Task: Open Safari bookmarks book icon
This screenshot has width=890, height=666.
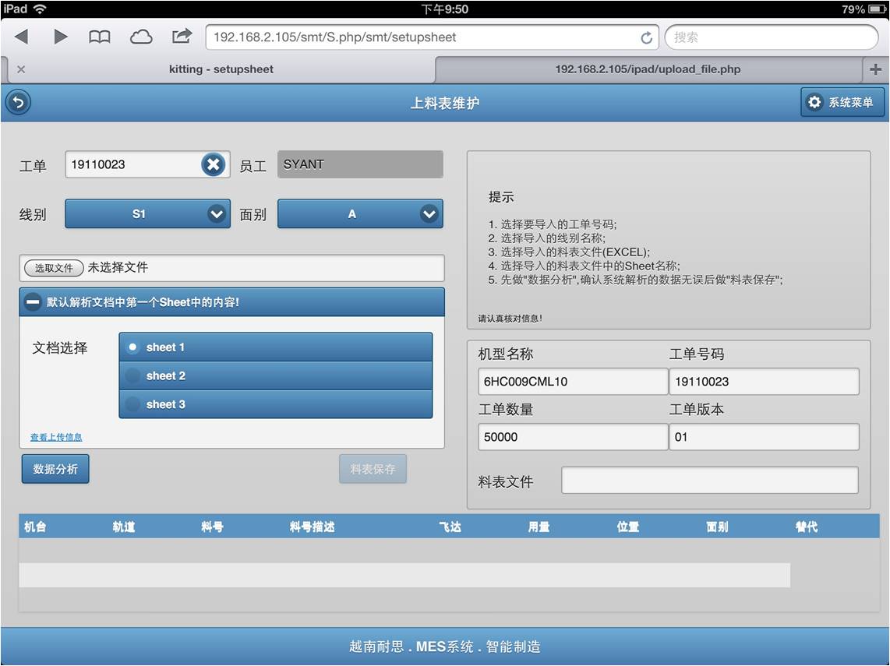Action: [100, 37]
